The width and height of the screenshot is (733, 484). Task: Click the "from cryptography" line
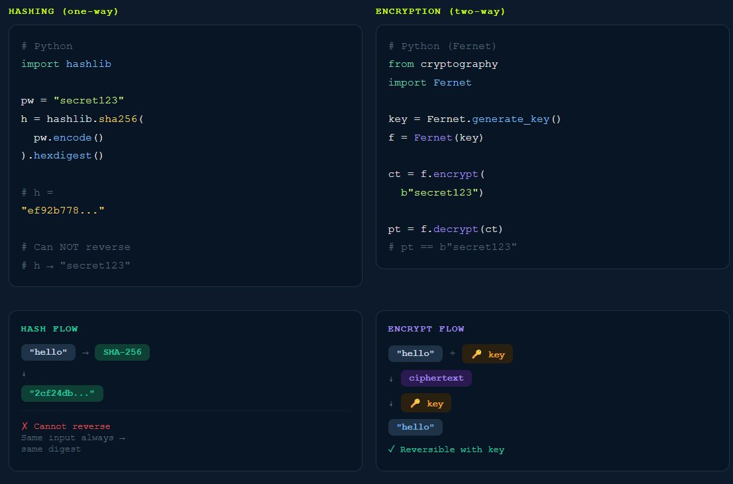443,64
